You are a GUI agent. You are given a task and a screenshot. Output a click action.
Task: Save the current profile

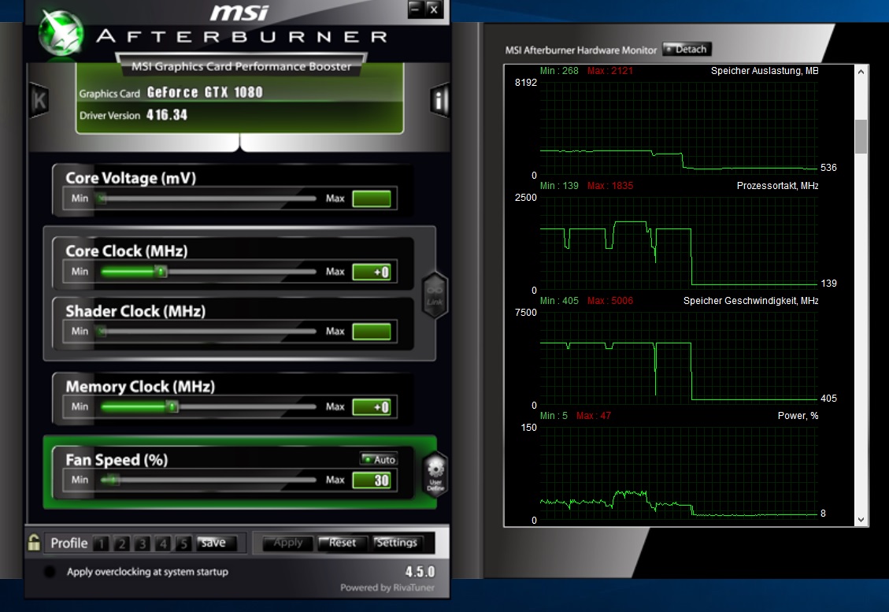[214, 543]
